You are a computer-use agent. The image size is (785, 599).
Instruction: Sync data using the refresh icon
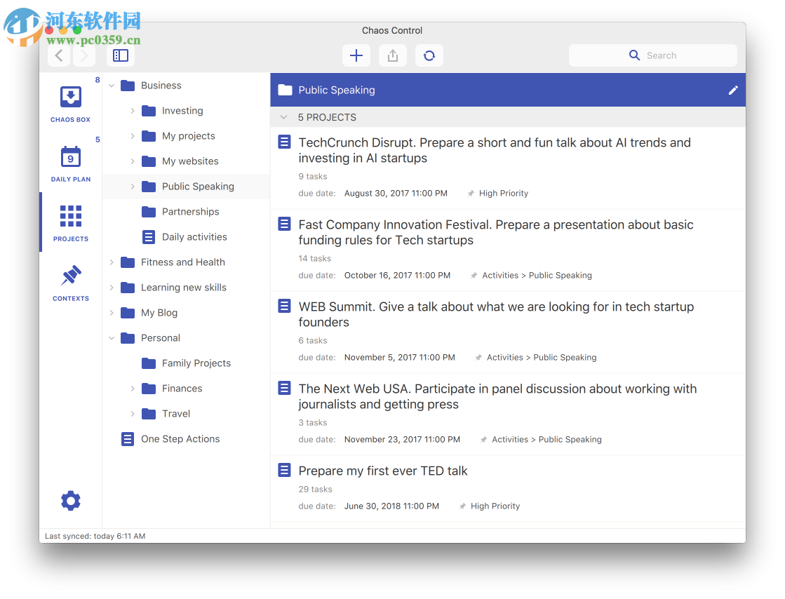coord(429,55)
